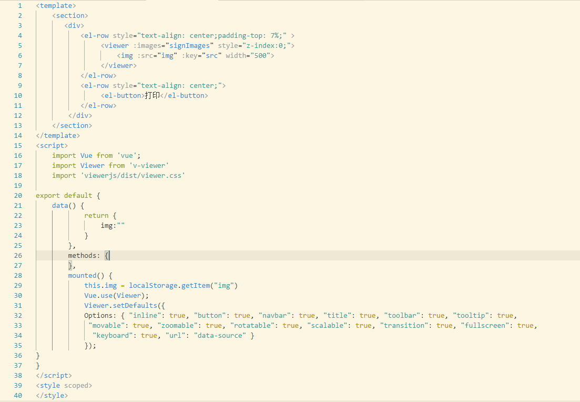
Task: Click line number 26 in the gutter
Action: click(18, 255)
